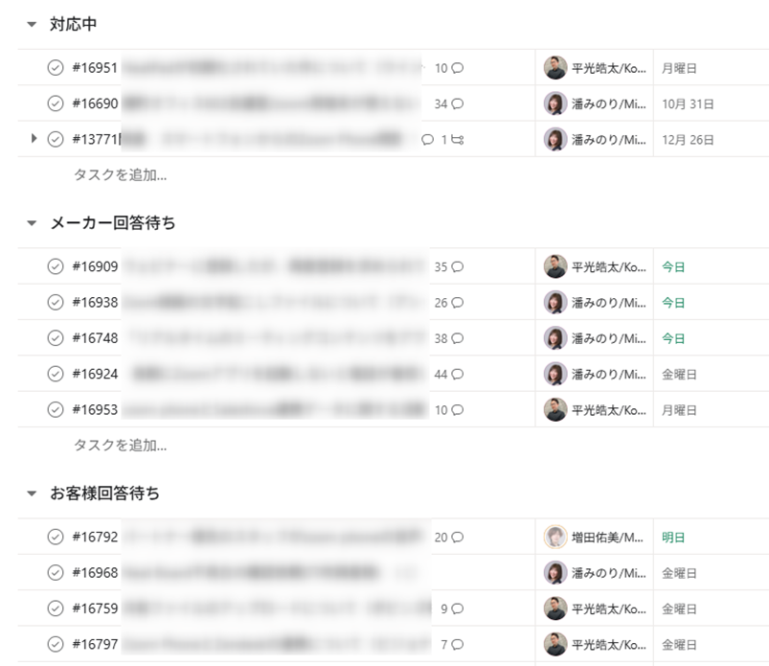Mark task #16951 as complete
The width and height of the screenshot is (769, 666).
click(x=56, y=68)
